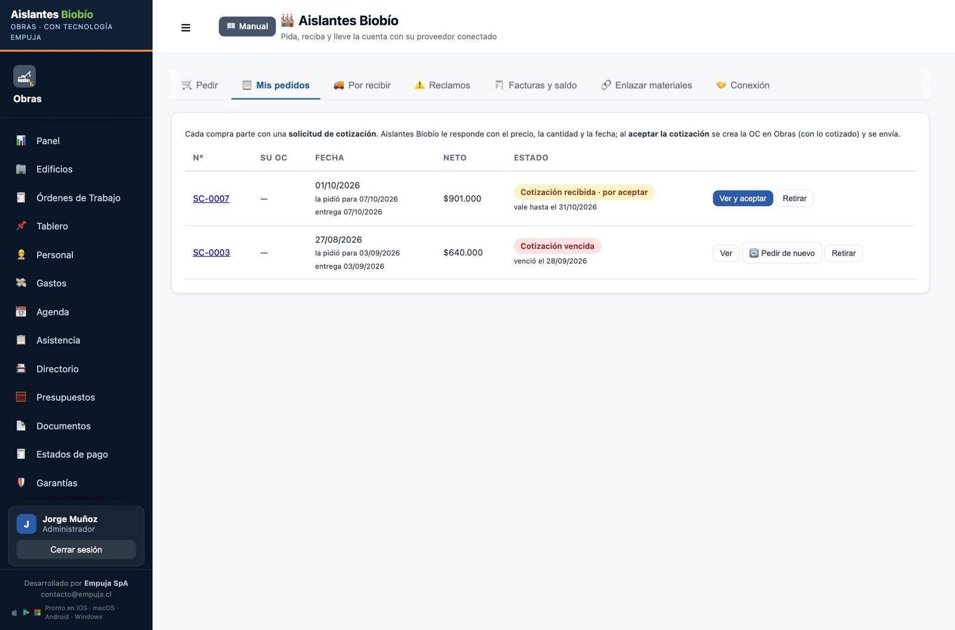Click the Presupuestos abacus icon
This screenshot has width=955, height=630.
pyautogui.click(x=21, y=397)
